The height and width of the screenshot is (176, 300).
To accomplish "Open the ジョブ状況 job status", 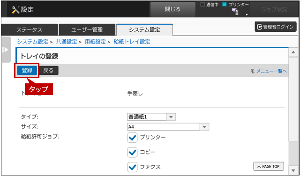I will [x=274, y=9].
